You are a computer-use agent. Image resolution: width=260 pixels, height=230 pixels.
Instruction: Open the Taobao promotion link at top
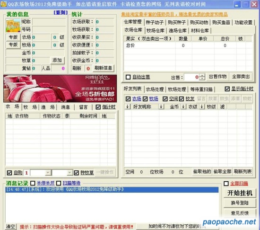click(x=174, y=15)
